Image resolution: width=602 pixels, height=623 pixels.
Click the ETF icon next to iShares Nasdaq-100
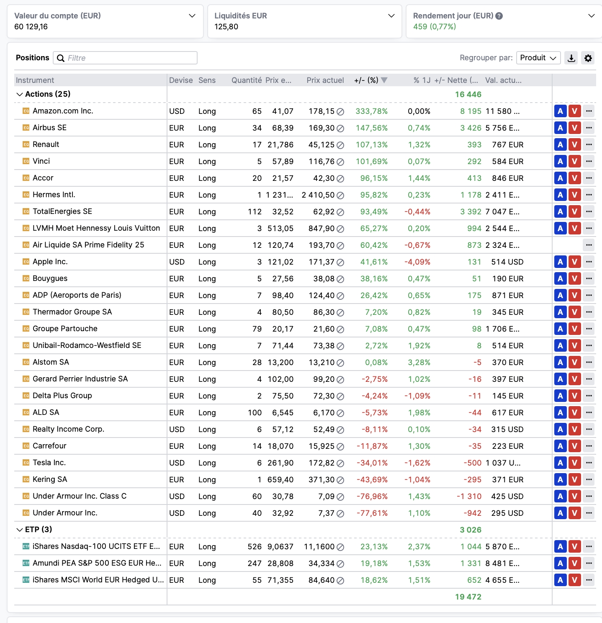coord(26,546)
